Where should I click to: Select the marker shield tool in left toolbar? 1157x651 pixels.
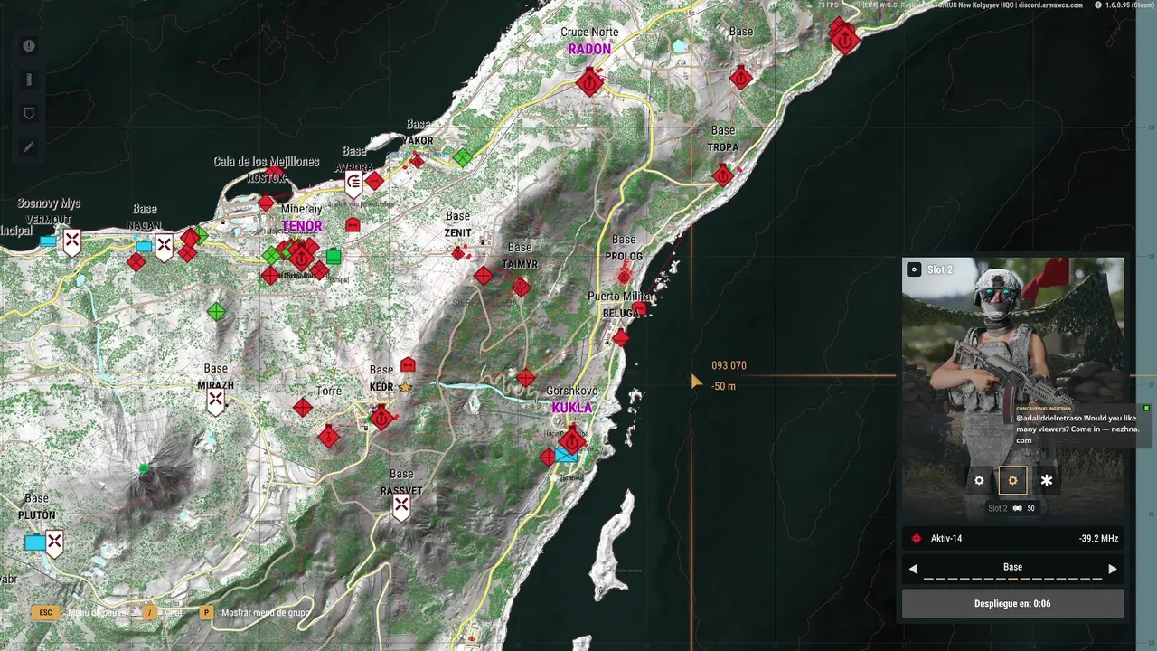29,113
